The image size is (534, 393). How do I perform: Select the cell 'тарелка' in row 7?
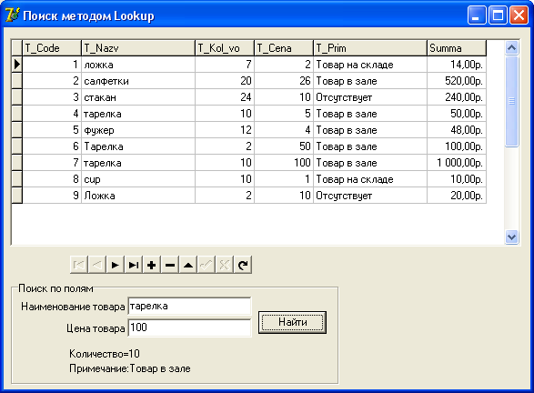138,163
